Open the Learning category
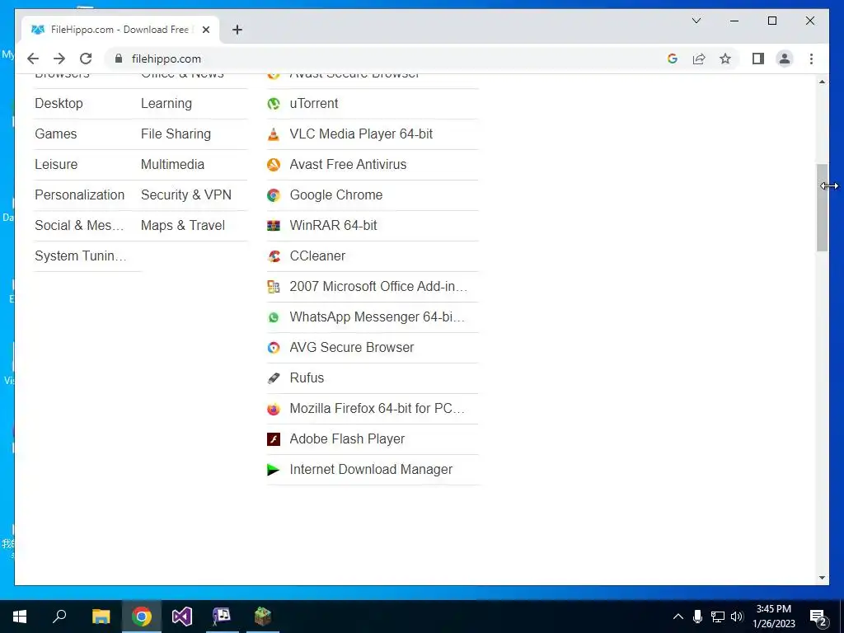Screen dimensions: 844x633 coord(166,103)
